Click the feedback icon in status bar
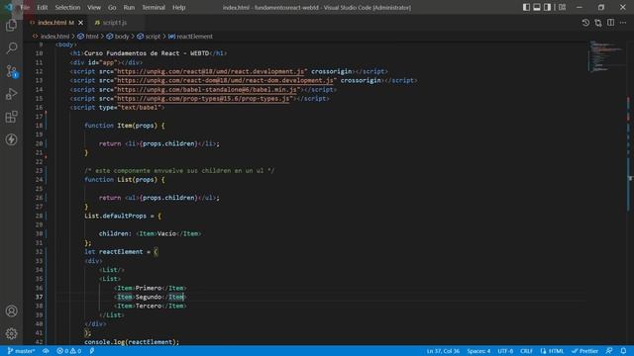This screenshot has height=356, width=634. coord(609,351)
